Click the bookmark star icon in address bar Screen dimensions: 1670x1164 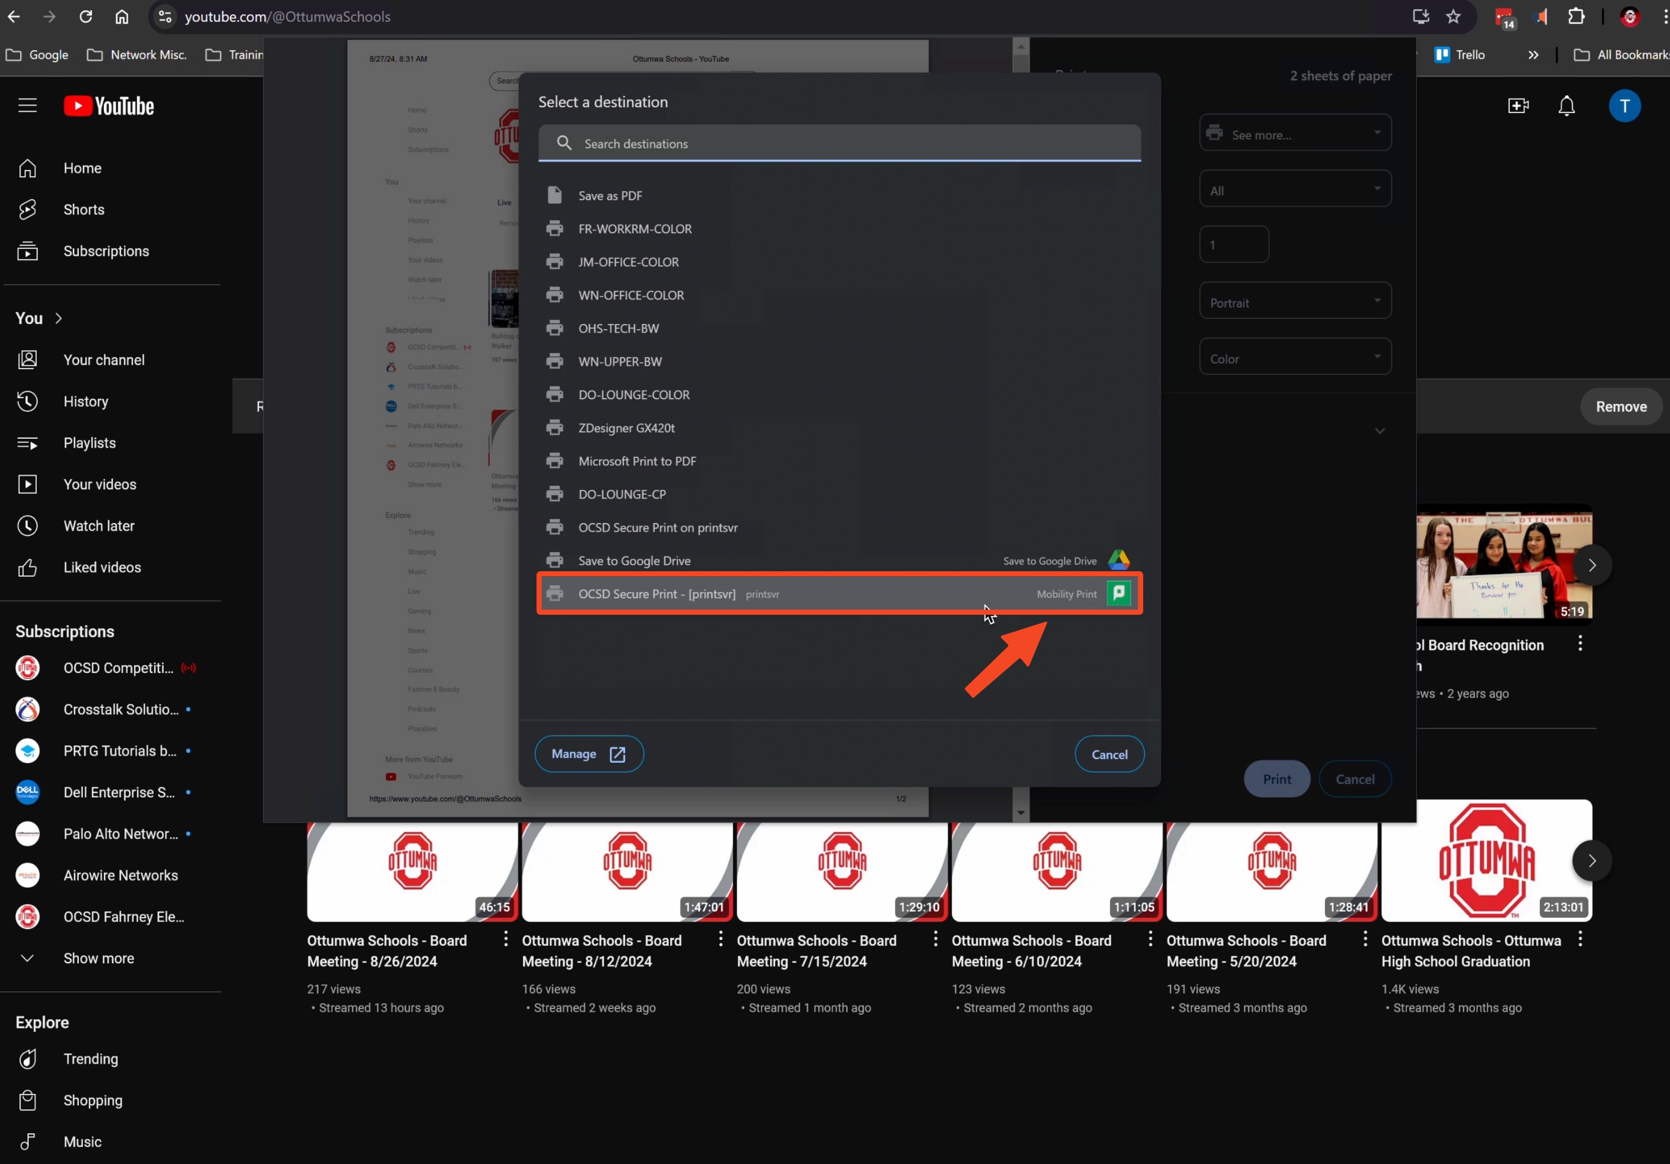pos(1453,17)
